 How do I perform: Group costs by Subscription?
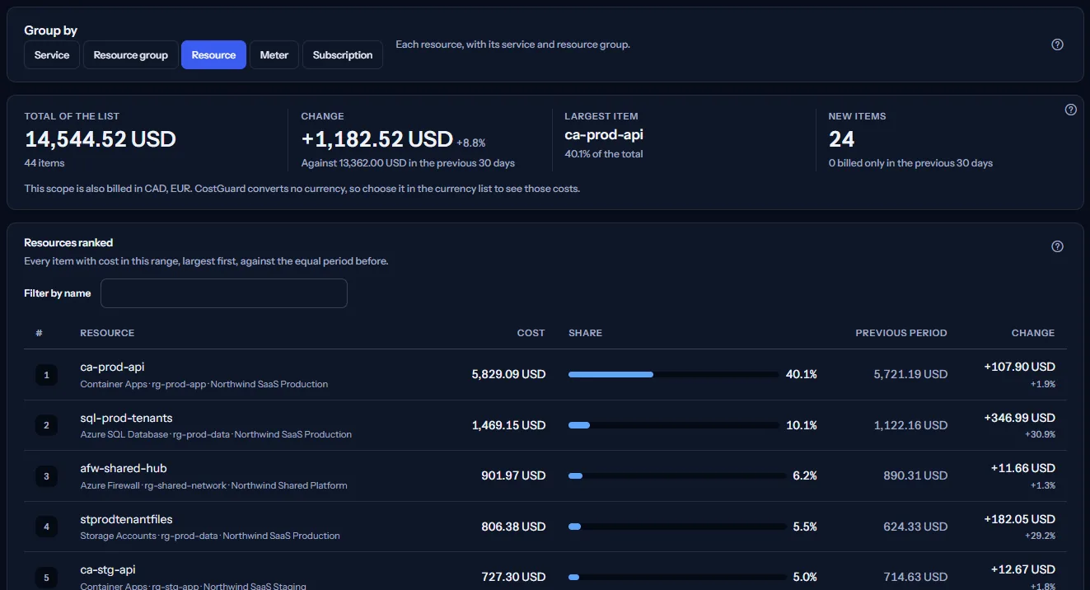tap(343, 55)
